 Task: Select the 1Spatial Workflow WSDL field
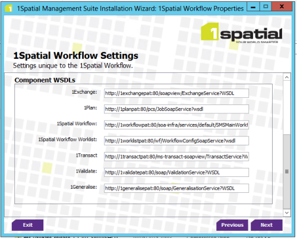(x=176, y=125)
